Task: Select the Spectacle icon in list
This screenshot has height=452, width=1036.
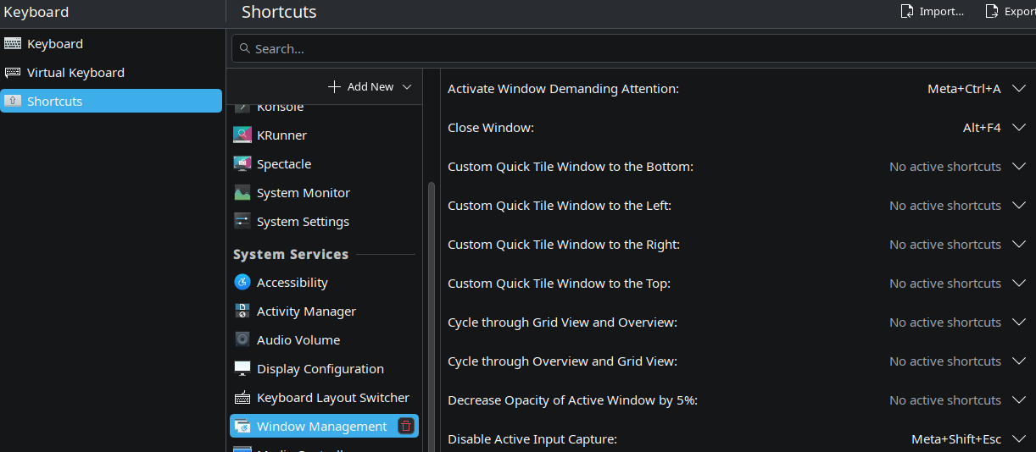Action: 242,164
